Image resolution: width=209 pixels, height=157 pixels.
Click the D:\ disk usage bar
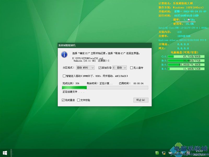[x=186, y=61]
